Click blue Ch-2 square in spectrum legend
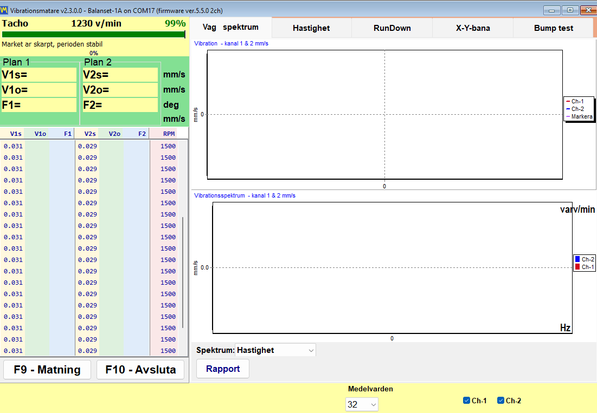 click(577, 259)
